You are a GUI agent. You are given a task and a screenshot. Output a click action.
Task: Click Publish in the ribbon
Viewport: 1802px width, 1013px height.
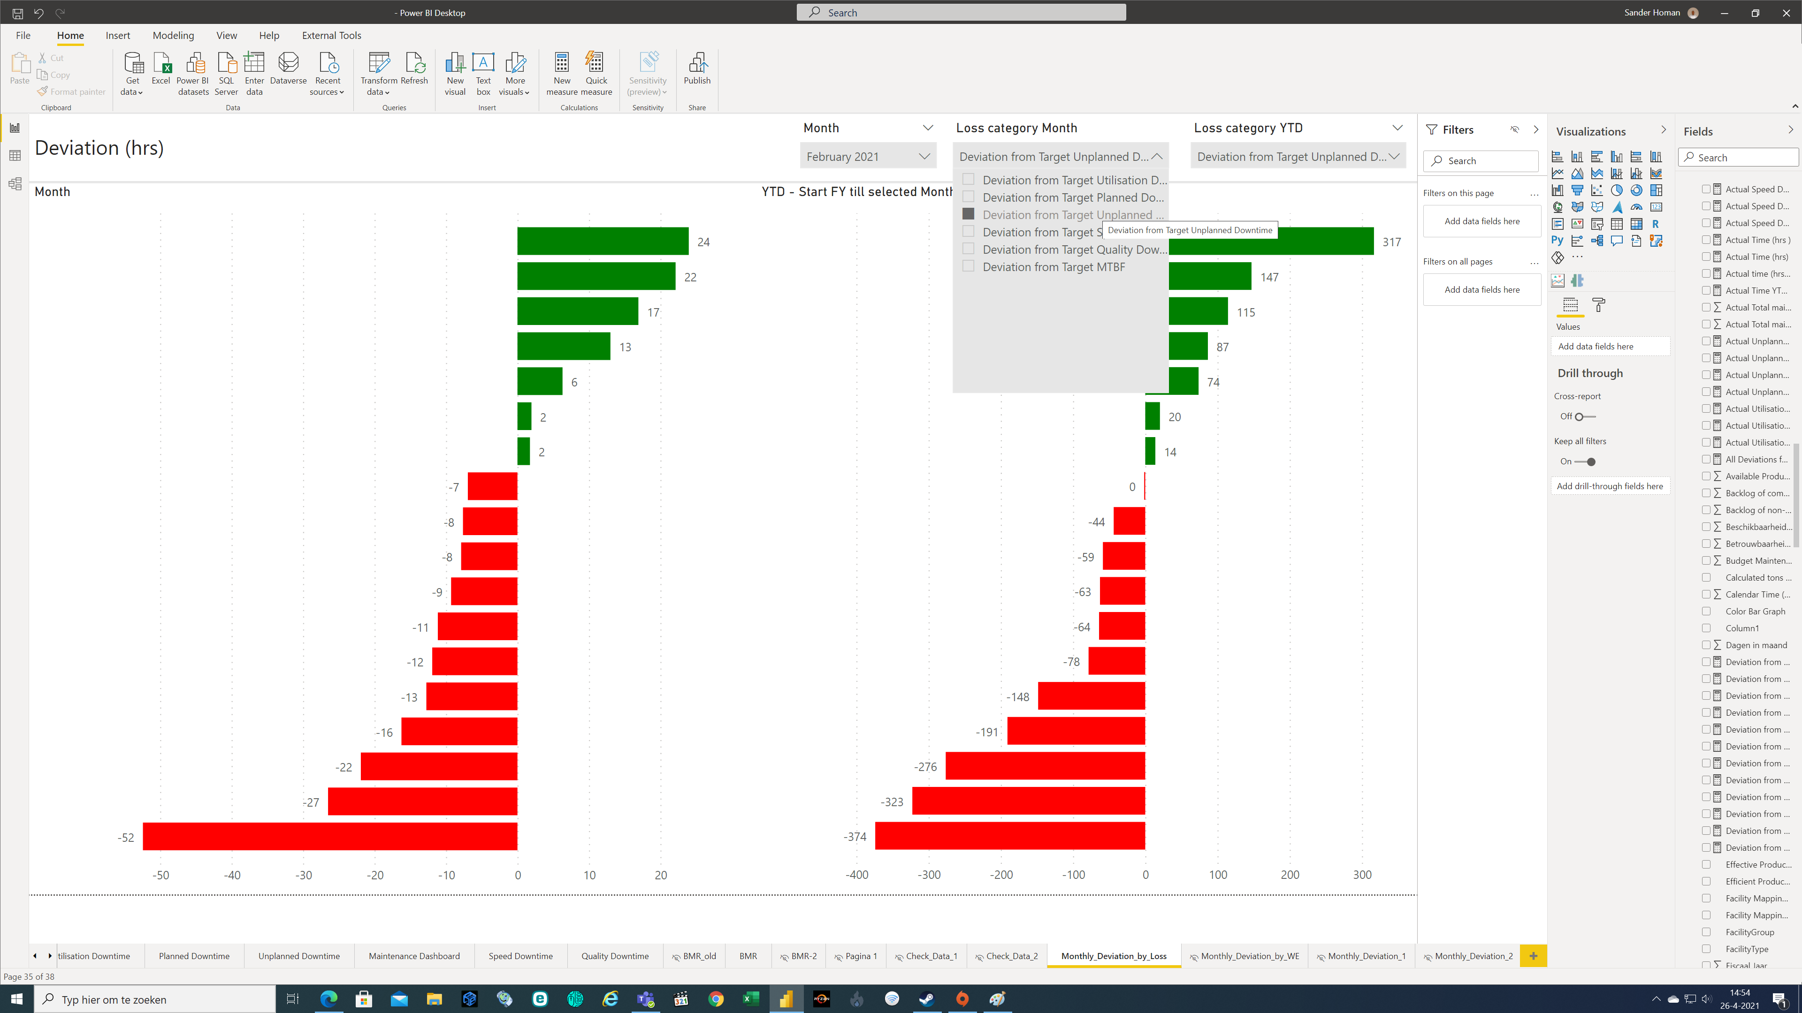click(x=697, y=68)
